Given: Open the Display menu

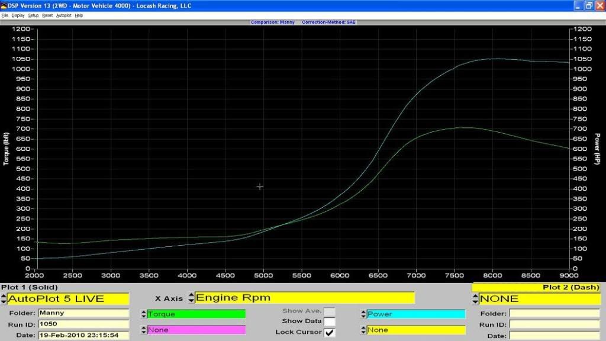Looking at the screenshot, I should [x=18, y=15].
